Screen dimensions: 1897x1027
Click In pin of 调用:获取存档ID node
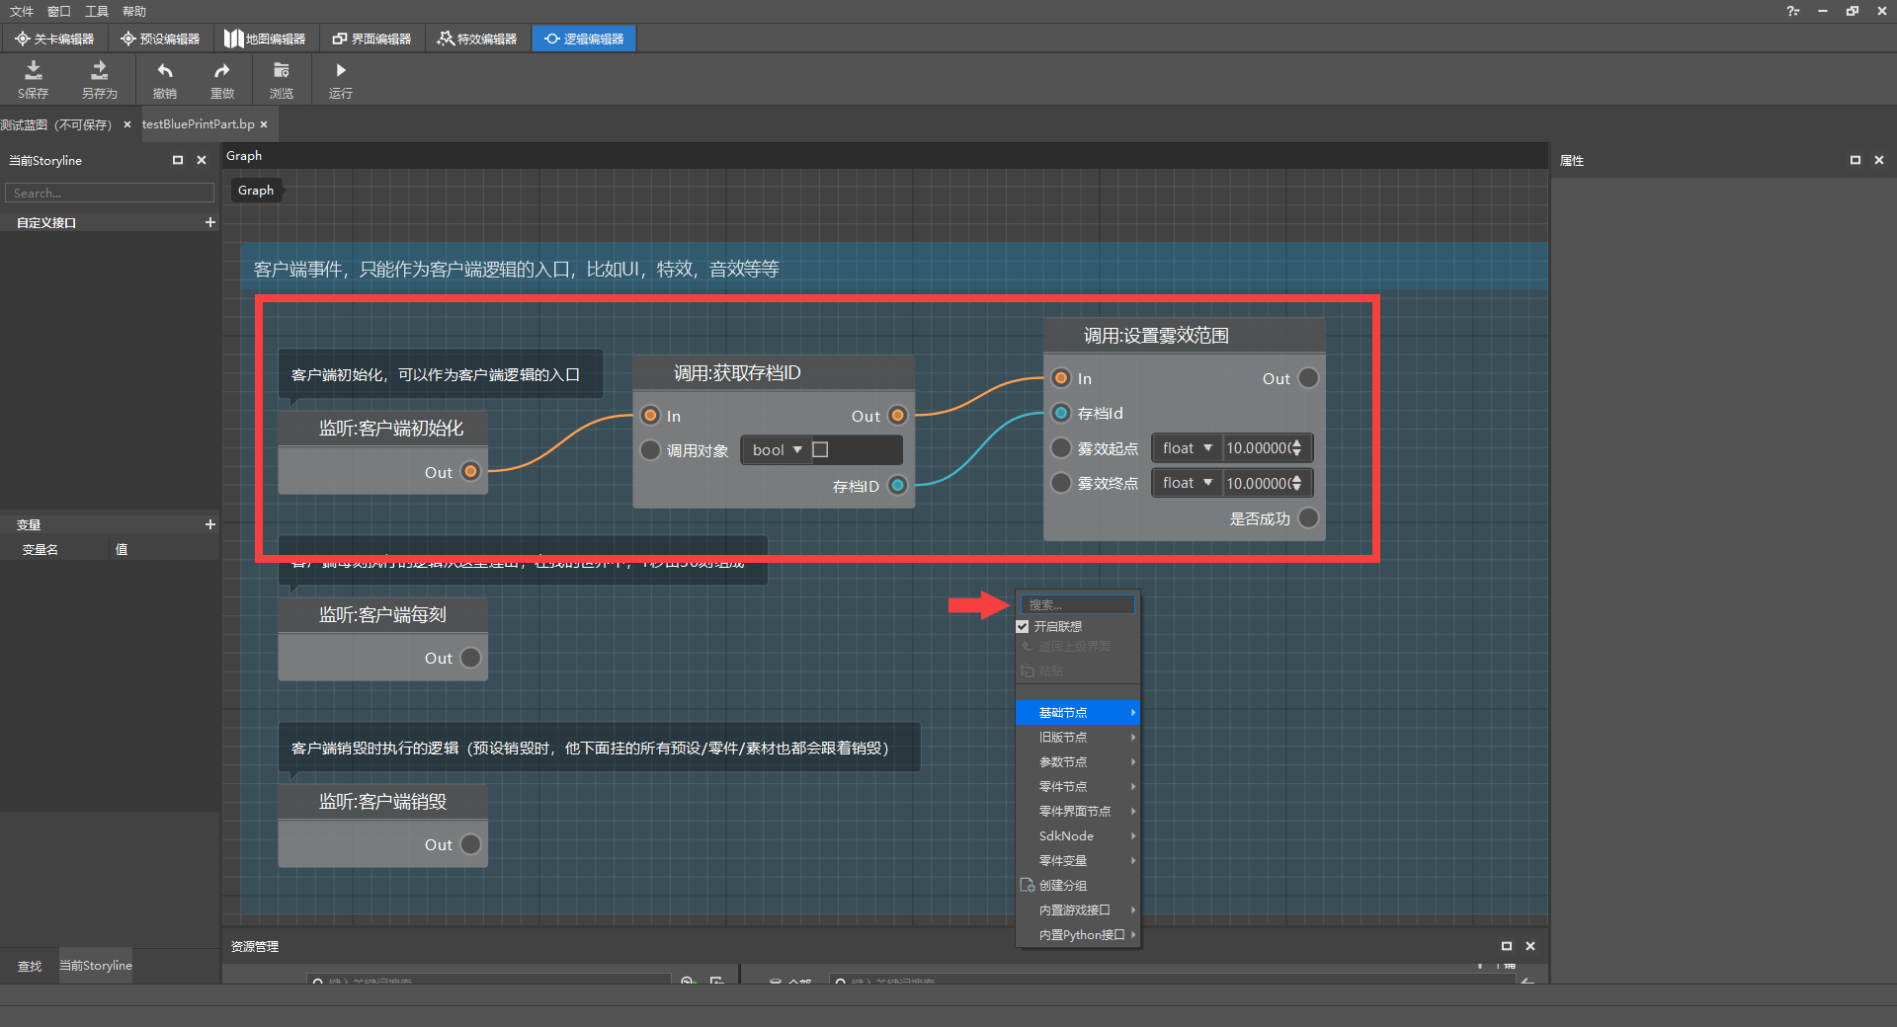coord(650,416)
